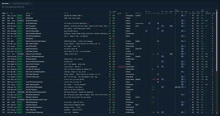Sort table by PTY column header

click(127, 13)
